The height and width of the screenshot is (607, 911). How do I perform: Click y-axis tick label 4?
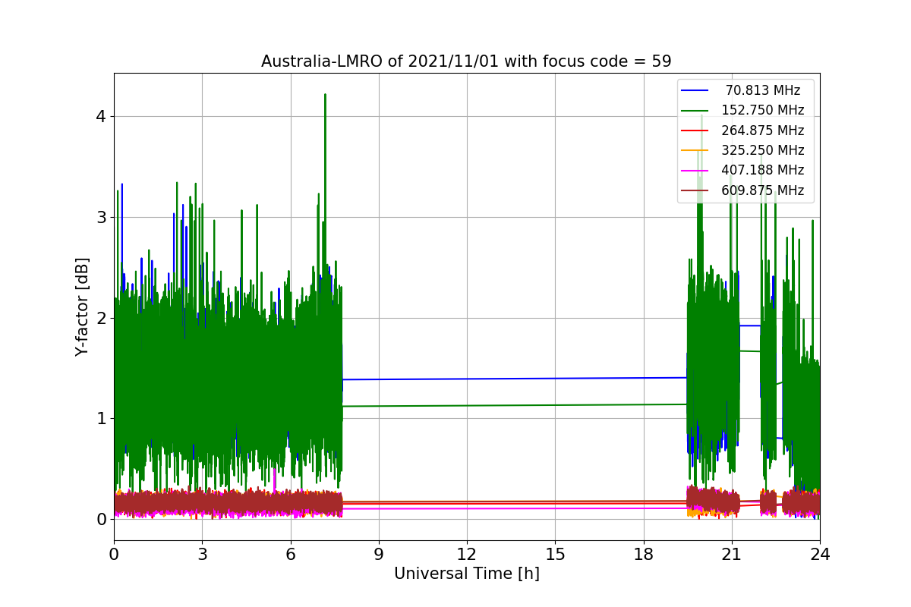pos(101,117)
